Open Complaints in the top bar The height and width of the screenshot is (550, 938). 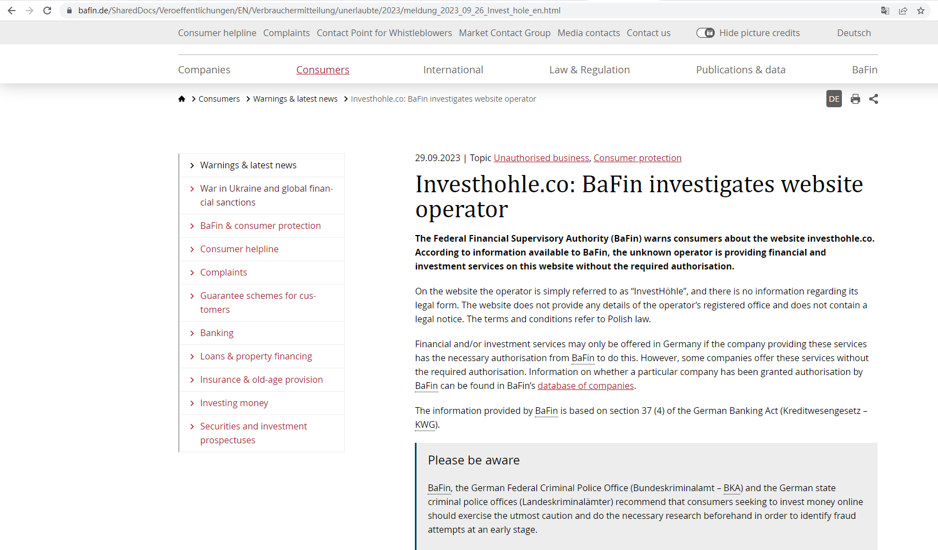pos(287,33)
